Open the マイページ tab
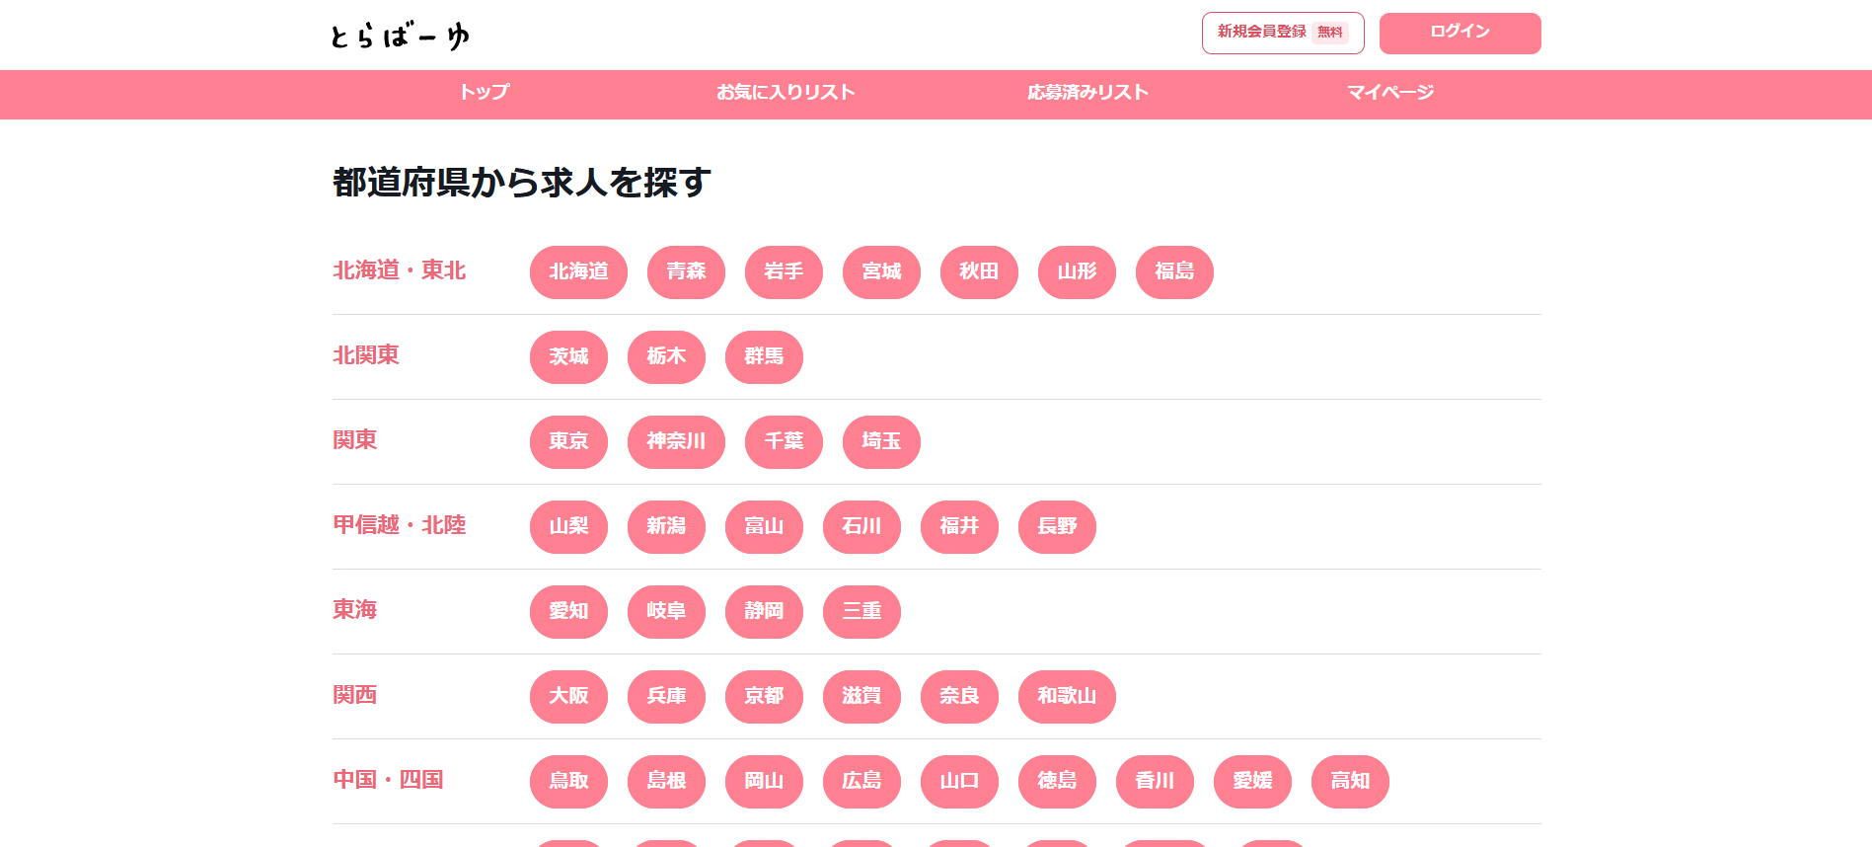 1389,93
